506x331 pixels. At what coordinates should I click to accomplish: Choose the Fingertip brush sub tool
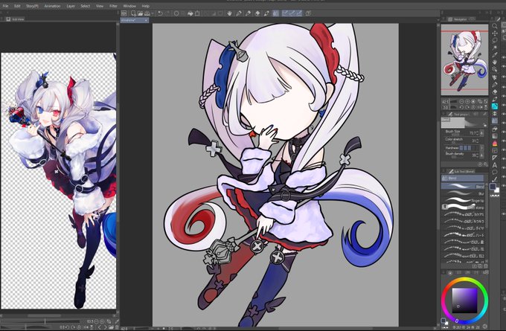463,200
